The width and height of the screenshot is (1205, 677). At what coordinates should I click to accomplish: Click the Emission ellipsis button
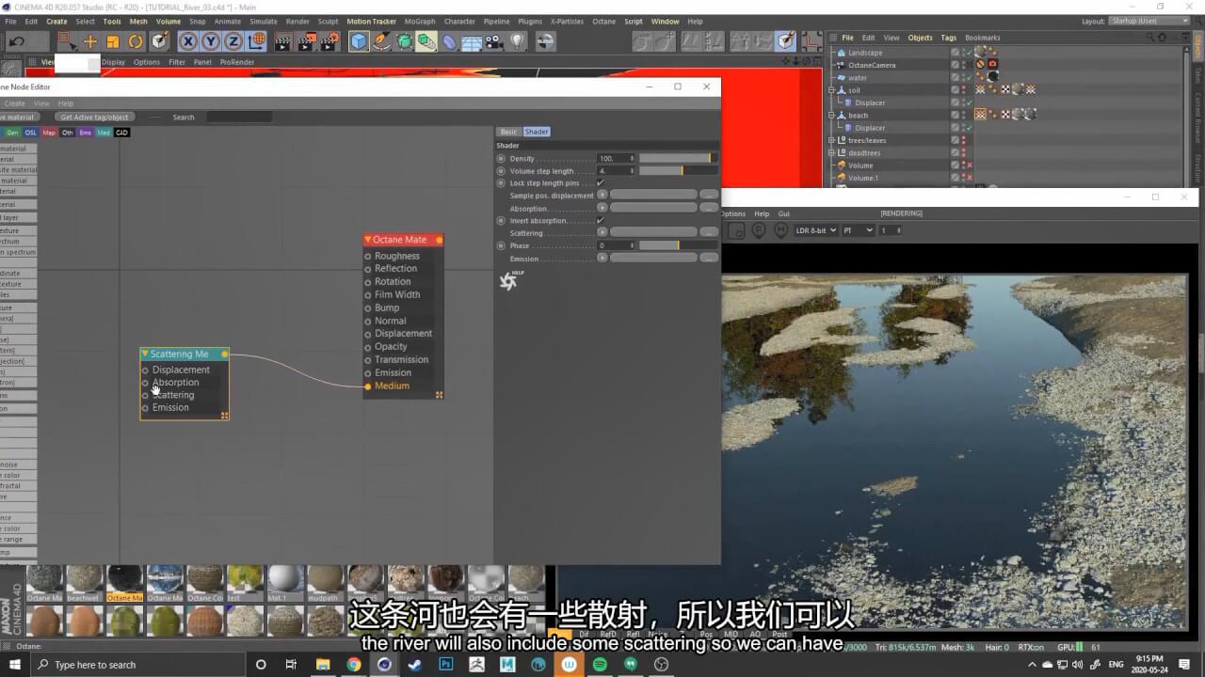(709, 258)
